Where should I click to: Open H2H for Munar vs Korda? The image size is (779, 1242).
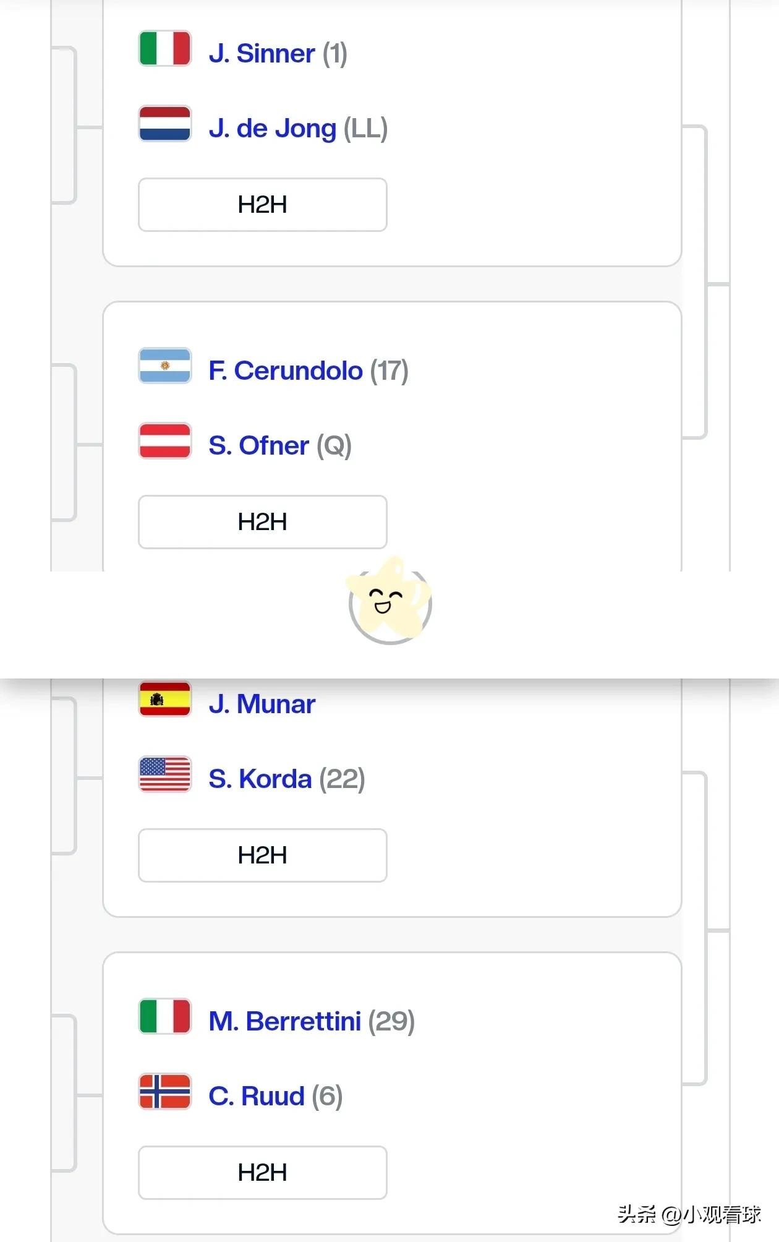pos(263,855)
